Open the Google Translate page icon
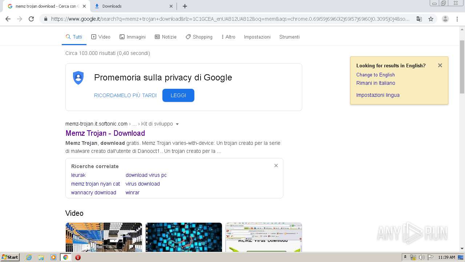This screenshot has width=465, height=262. pos(419,19)
